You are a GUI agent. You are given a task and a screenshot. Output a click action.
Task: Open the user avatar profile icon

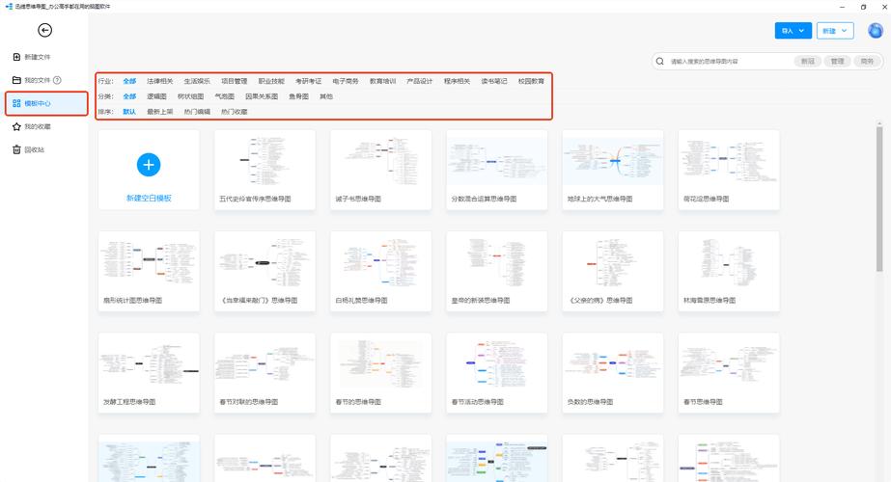tap(876, 30)
